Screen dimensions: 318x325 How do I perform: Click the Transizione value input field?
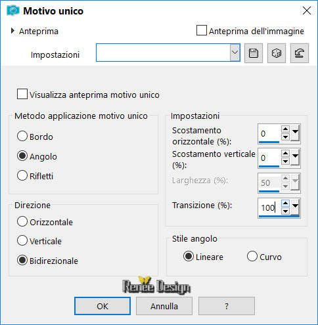[x=269, y=207]
